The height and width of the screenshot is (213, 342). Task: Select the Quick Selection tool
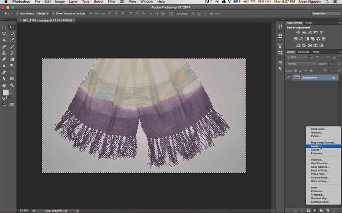tap(12, 34)
